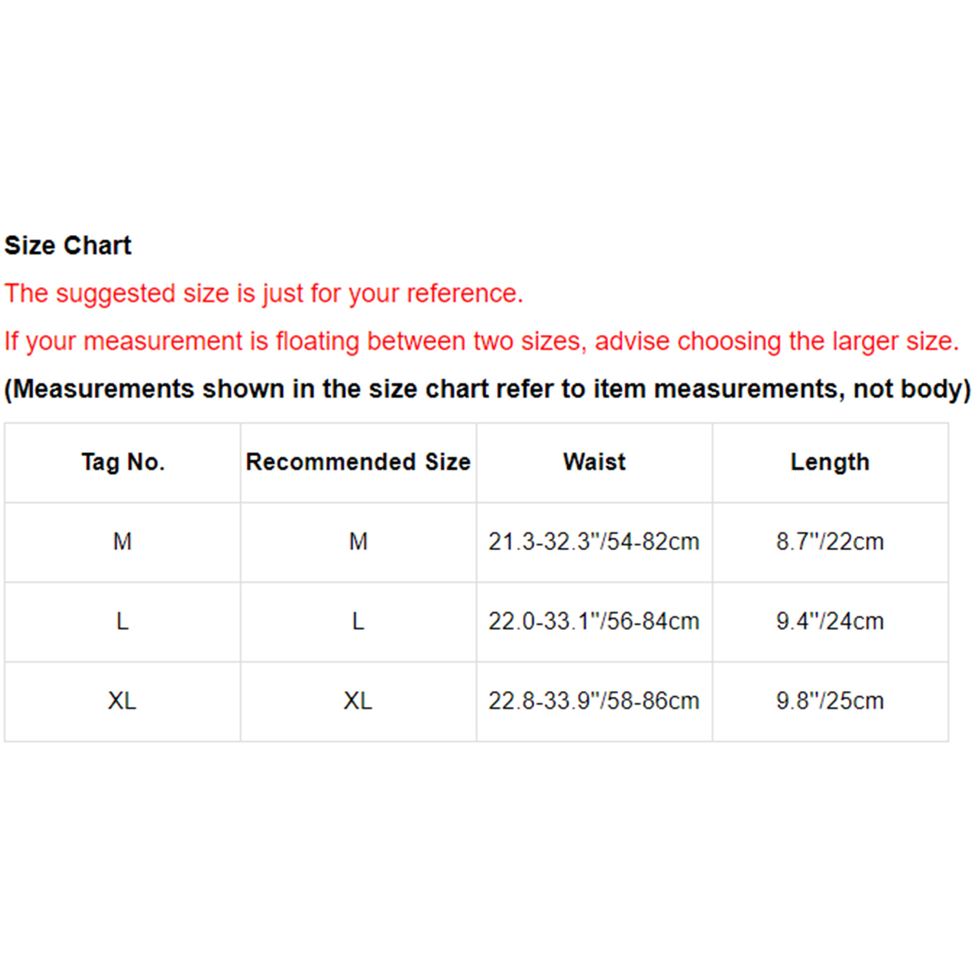Select XL in the Recommended Size column
This screenshot has width=974, height=974.
click(358, 701)
